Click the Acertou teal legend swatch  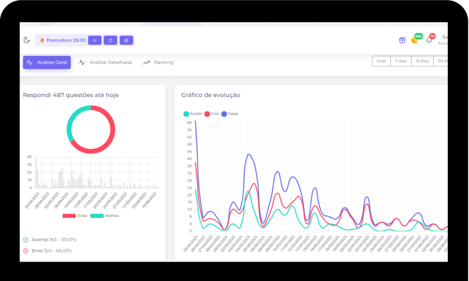[x=97, y=216]
